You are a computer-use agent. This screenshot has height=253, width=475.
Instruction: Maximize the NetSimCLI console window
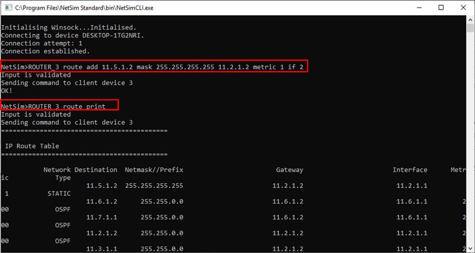tap(441, 8)
